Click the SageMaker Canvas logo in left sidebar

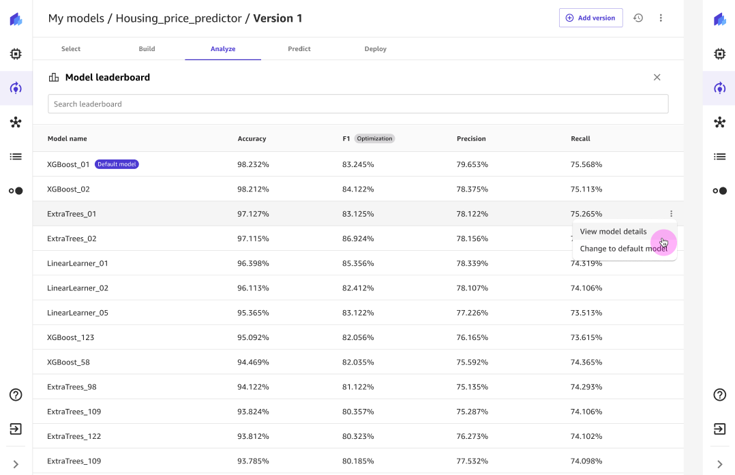16,19
